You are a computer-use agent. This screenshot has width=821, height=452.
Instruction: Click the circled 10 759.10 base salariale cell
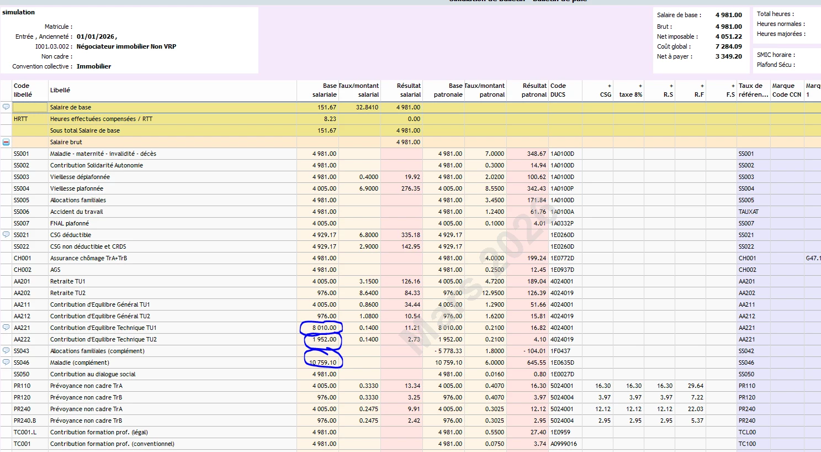pos(324,362)
